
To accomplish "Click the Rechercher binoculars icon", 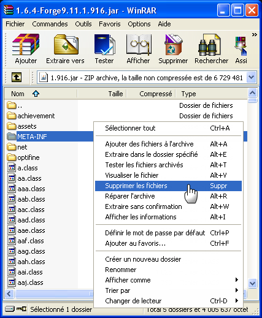I will tap(209, 45).
